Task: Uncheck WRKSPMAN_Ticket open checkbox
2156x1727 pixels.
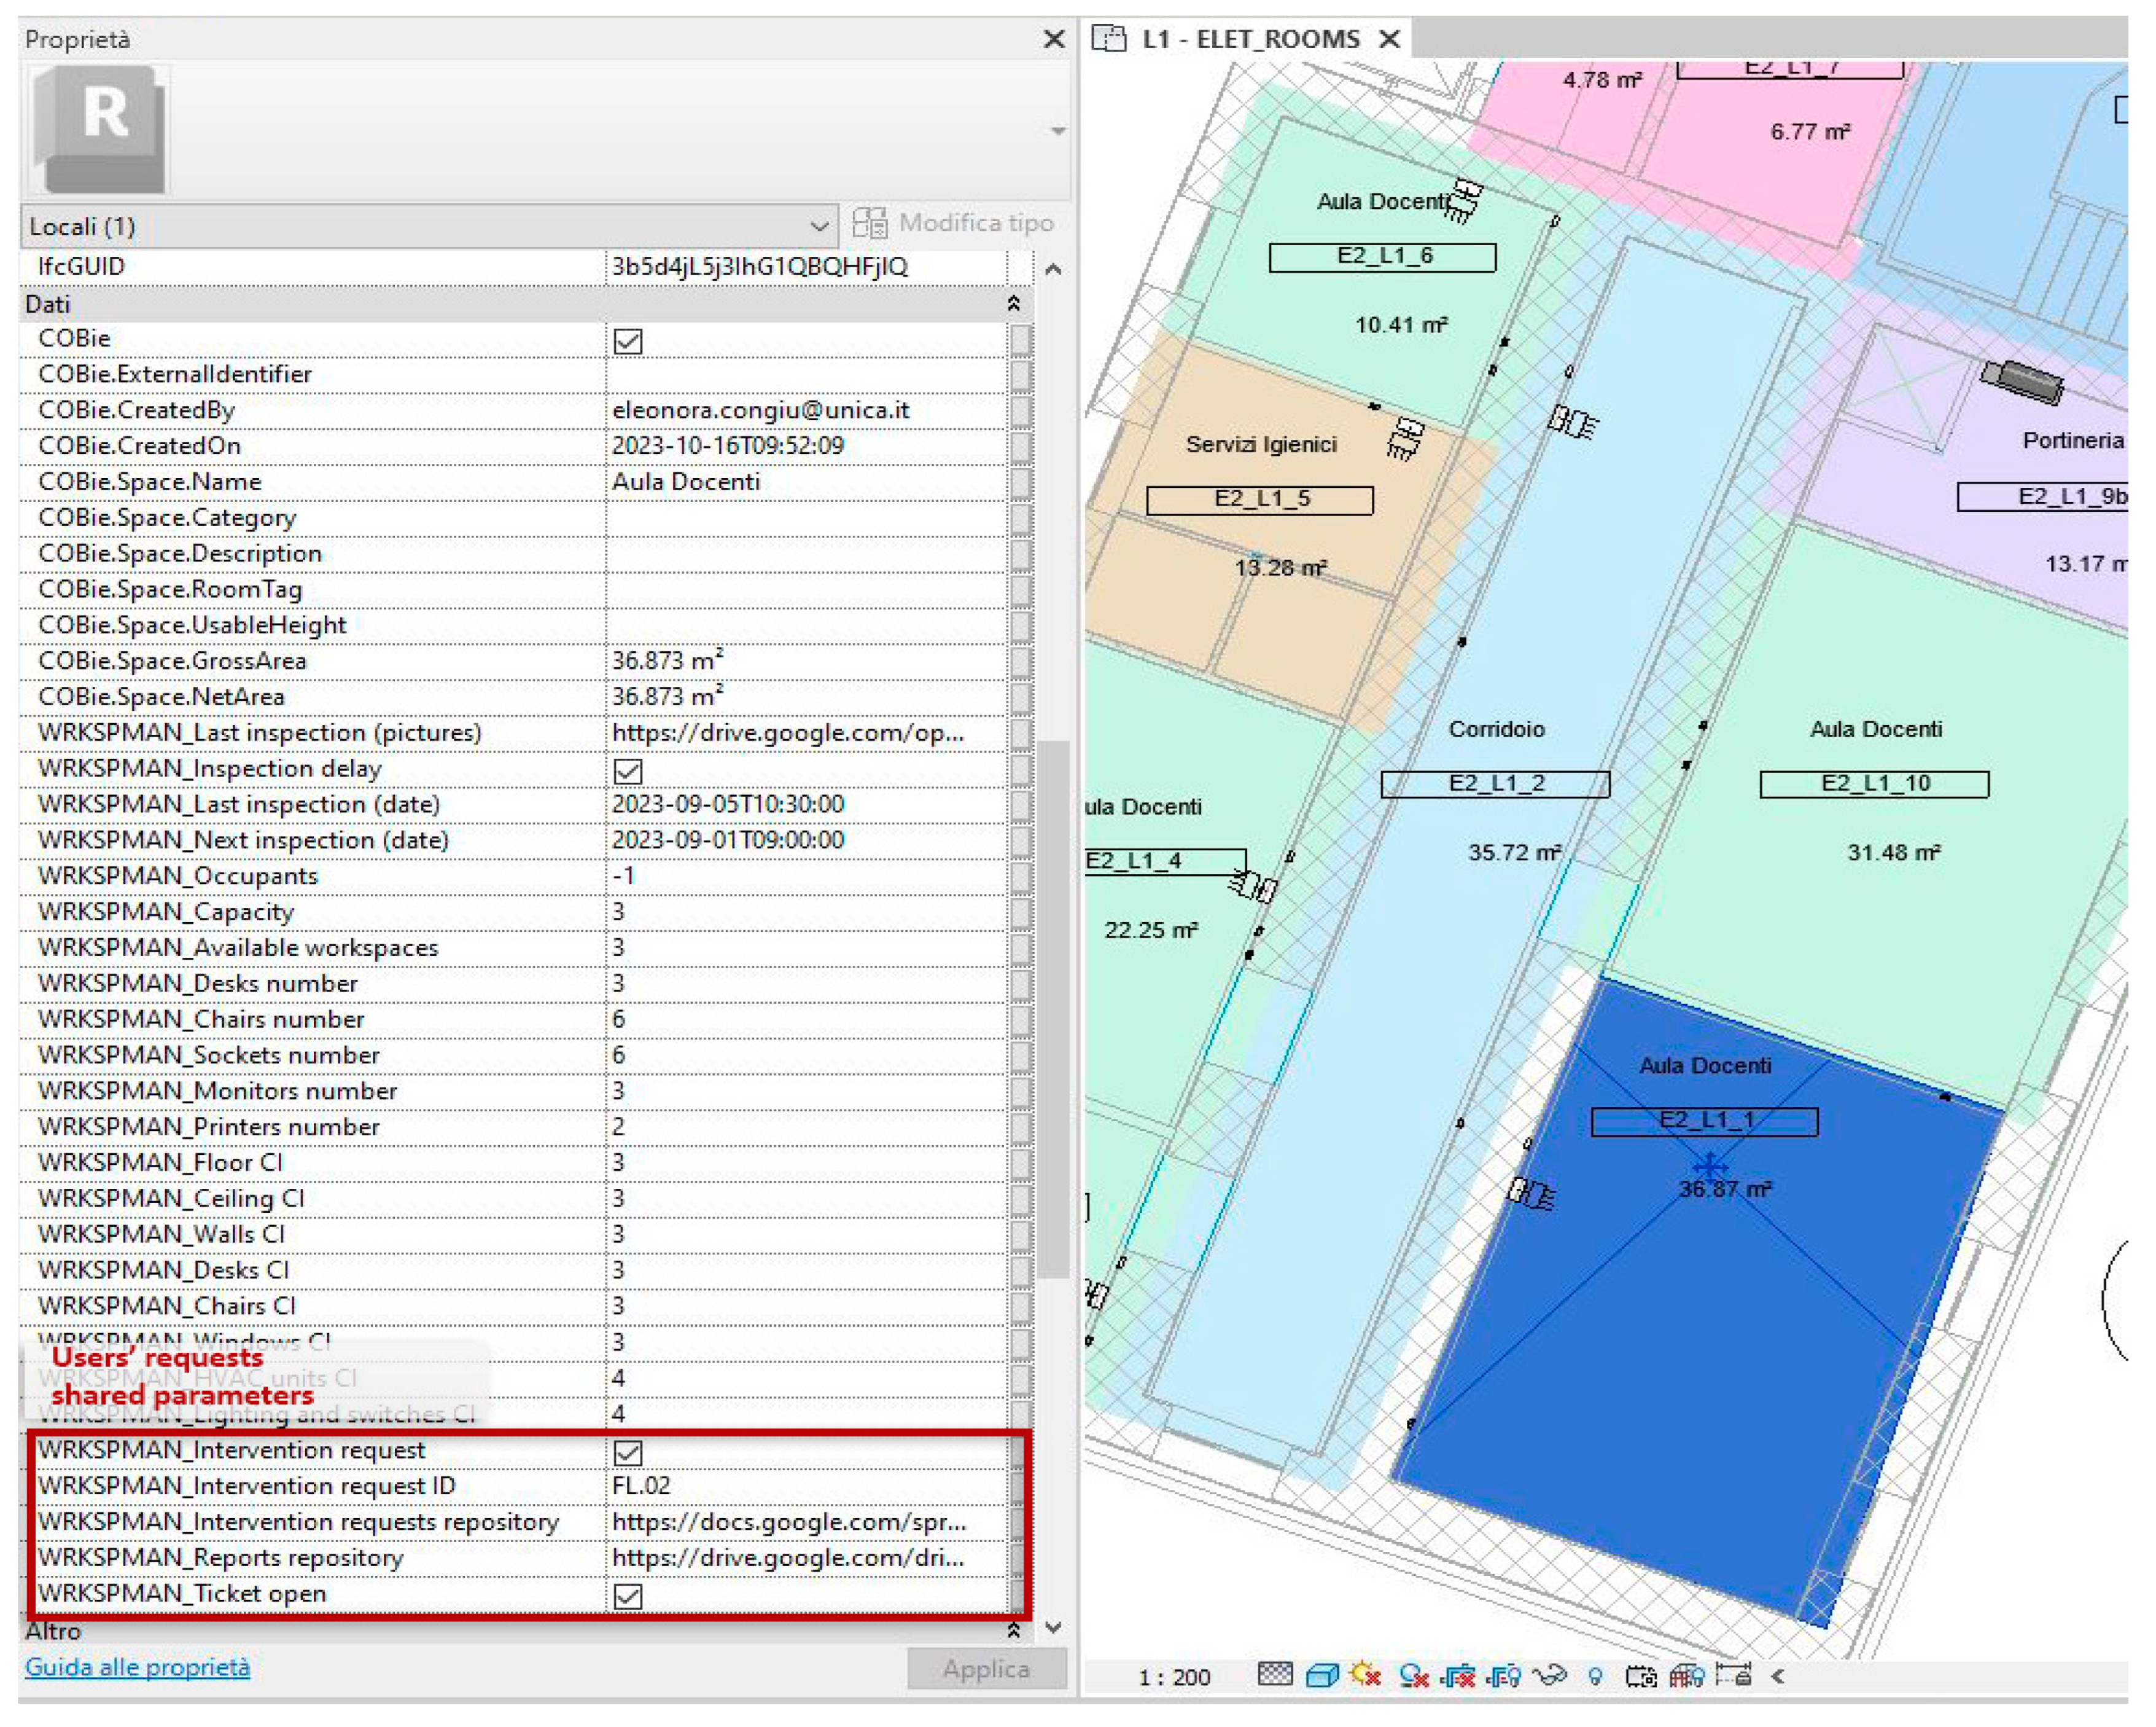Action: tap(628, 1596)
